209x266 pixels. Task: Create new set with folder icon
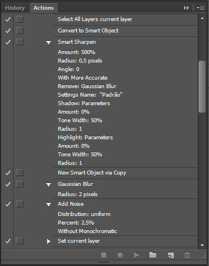[153, 255]
